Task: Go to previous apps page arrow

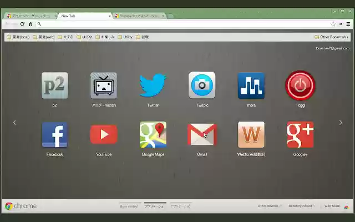Action: pyautogui.click(x=14, y=123)
